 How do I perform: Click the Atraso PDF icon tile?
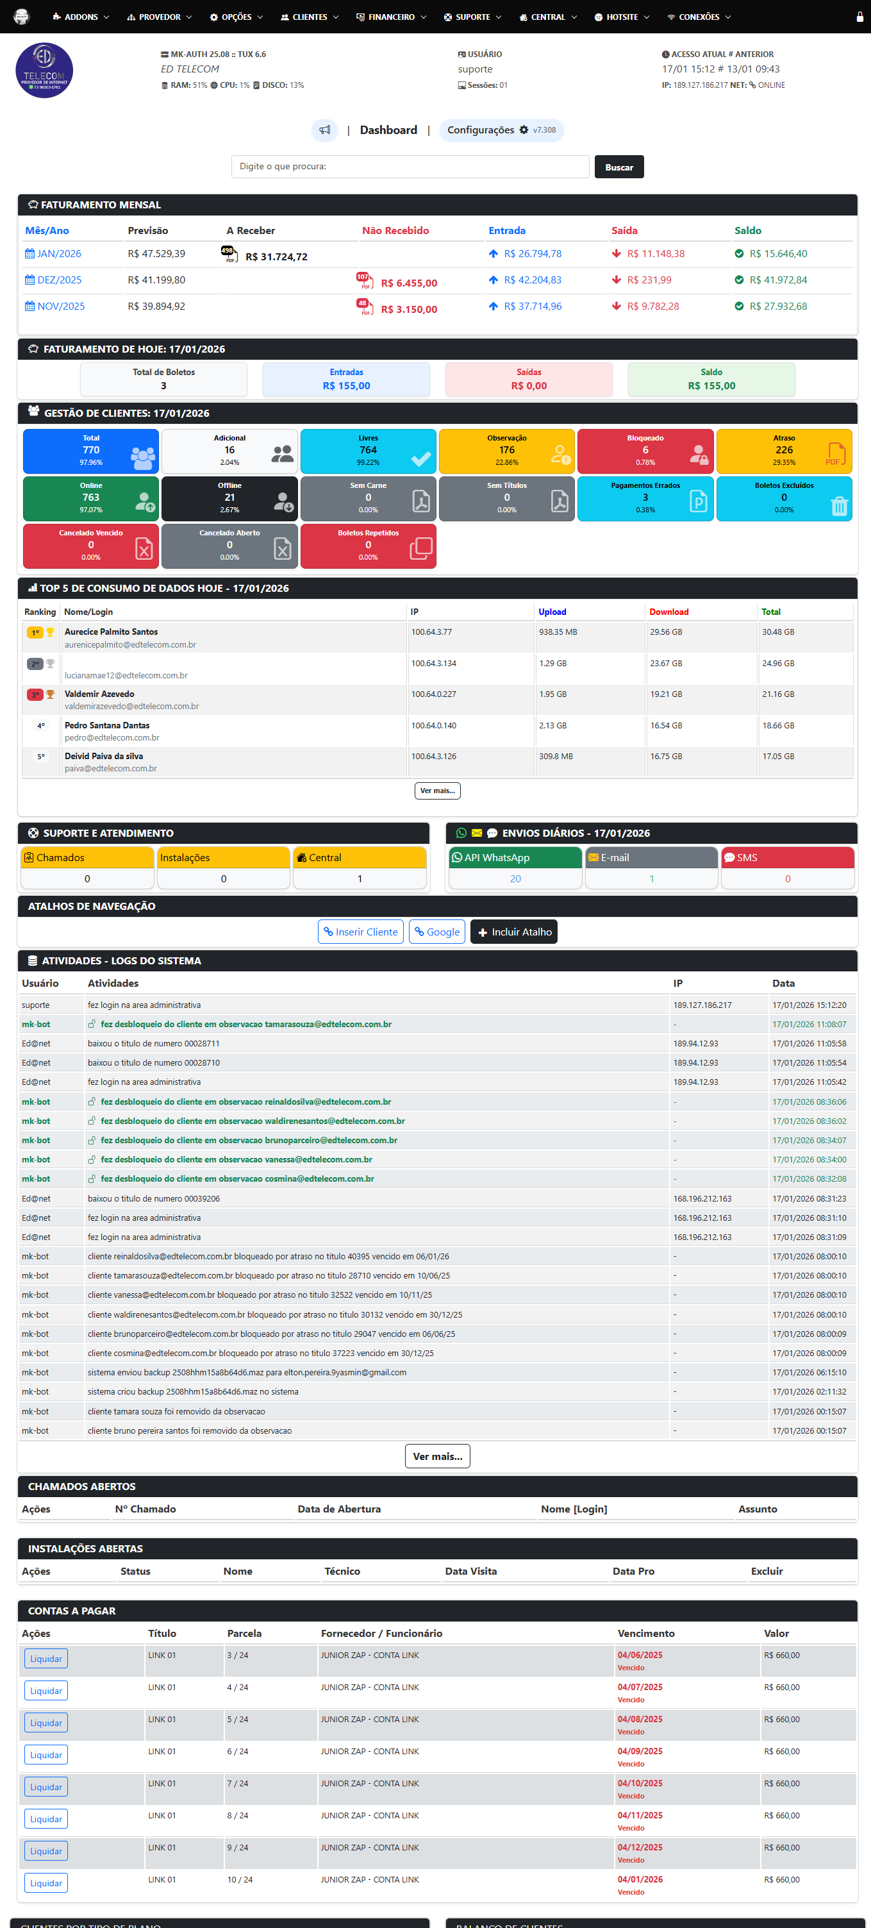pyautogui.click(x=835, y=453)
